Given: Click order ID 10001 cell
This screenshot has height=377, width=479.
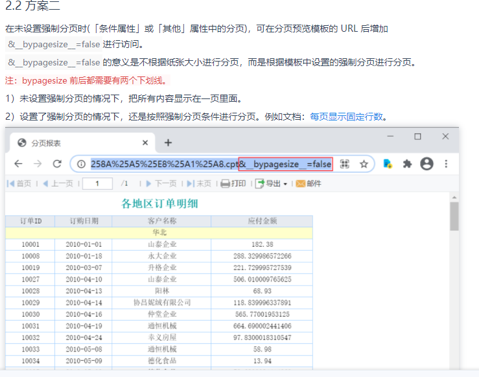Looking at the screenshot, I should pos(30,244).
